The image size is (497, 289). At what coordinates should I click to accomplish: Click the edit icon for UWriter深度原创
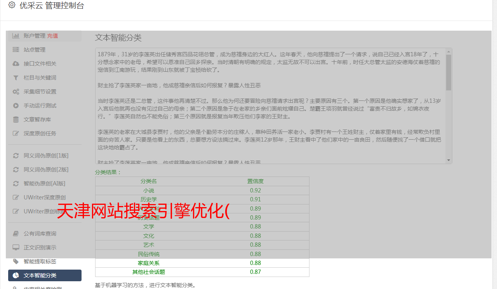(16, 197)
